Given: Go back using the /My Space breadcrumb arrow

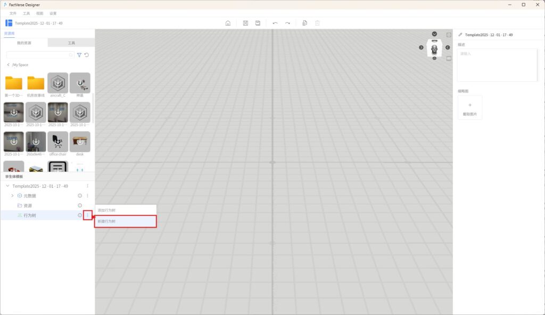Looking at the screenshot, I should point(8,65).
